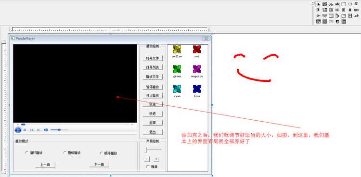Image resolution: width=361 pixels, height=177 pixels.
Task: Click the media player next-track control
Action: [39, 130]
